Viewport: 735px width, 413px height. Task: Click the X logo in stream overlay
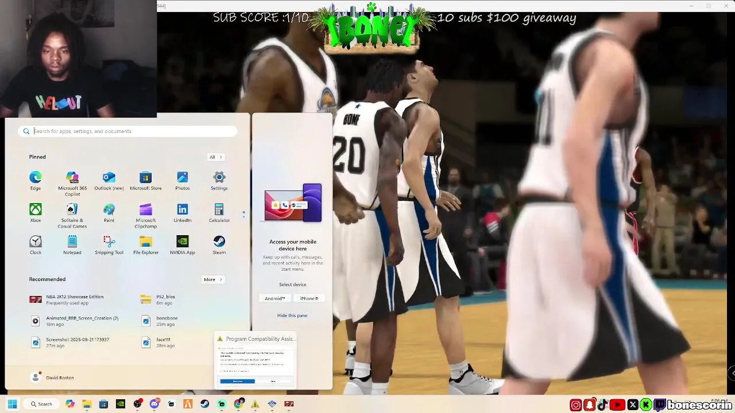[633, 405]
